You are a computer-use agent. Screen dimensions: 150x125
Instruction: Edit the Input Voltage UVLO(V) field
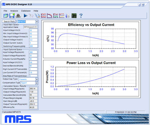click(x=33, y=62)
